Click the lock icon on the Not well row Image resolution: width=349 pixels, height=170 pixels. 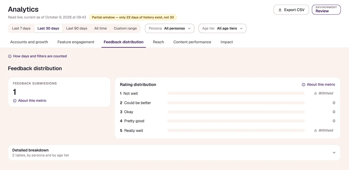click(315, 93)
